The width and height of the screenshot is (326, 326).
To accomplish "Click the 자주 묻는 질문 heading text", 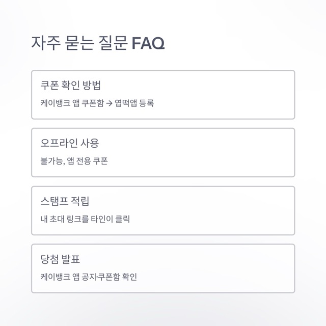I will pos(79,43).
